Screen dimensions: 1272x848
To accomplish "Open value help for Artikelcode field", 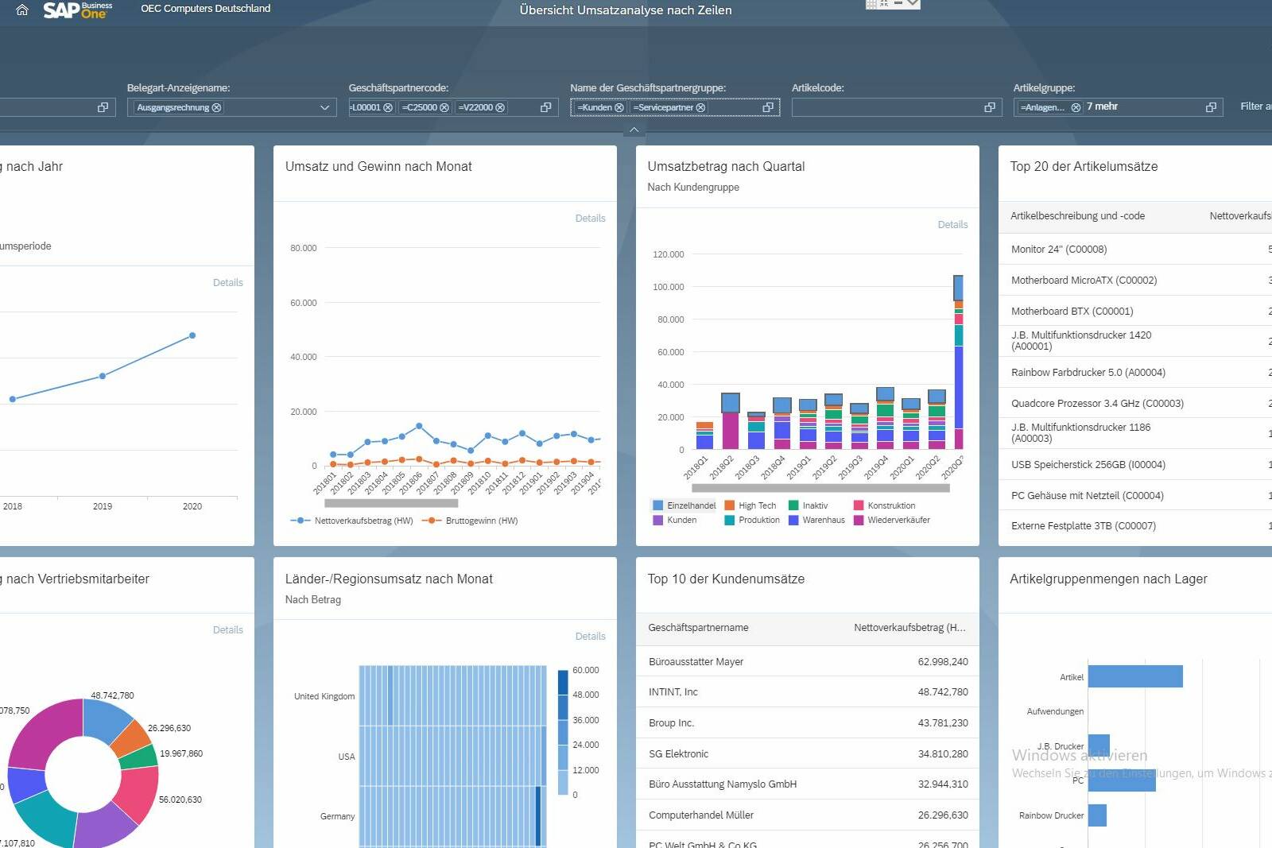I will 990,107.
